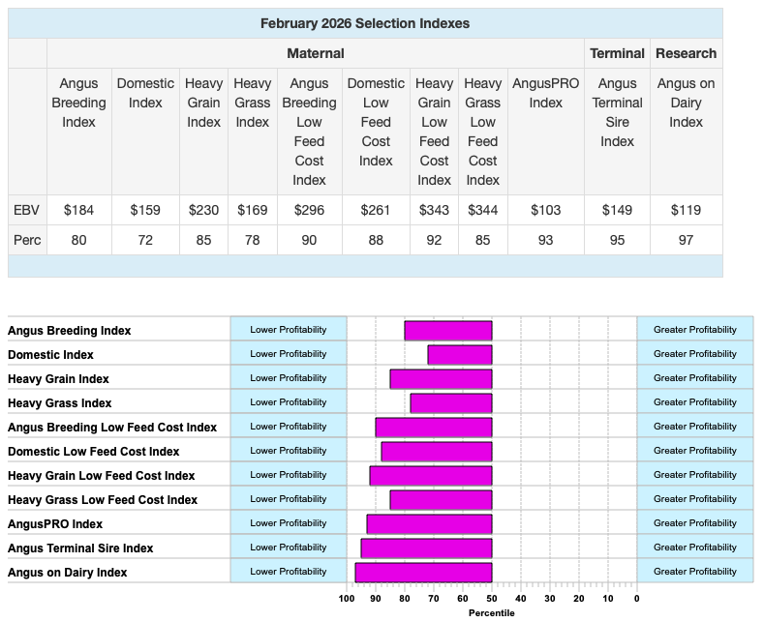764x622 pixels.
Task: Select the $103 EBV value
Action: point(546,210)
